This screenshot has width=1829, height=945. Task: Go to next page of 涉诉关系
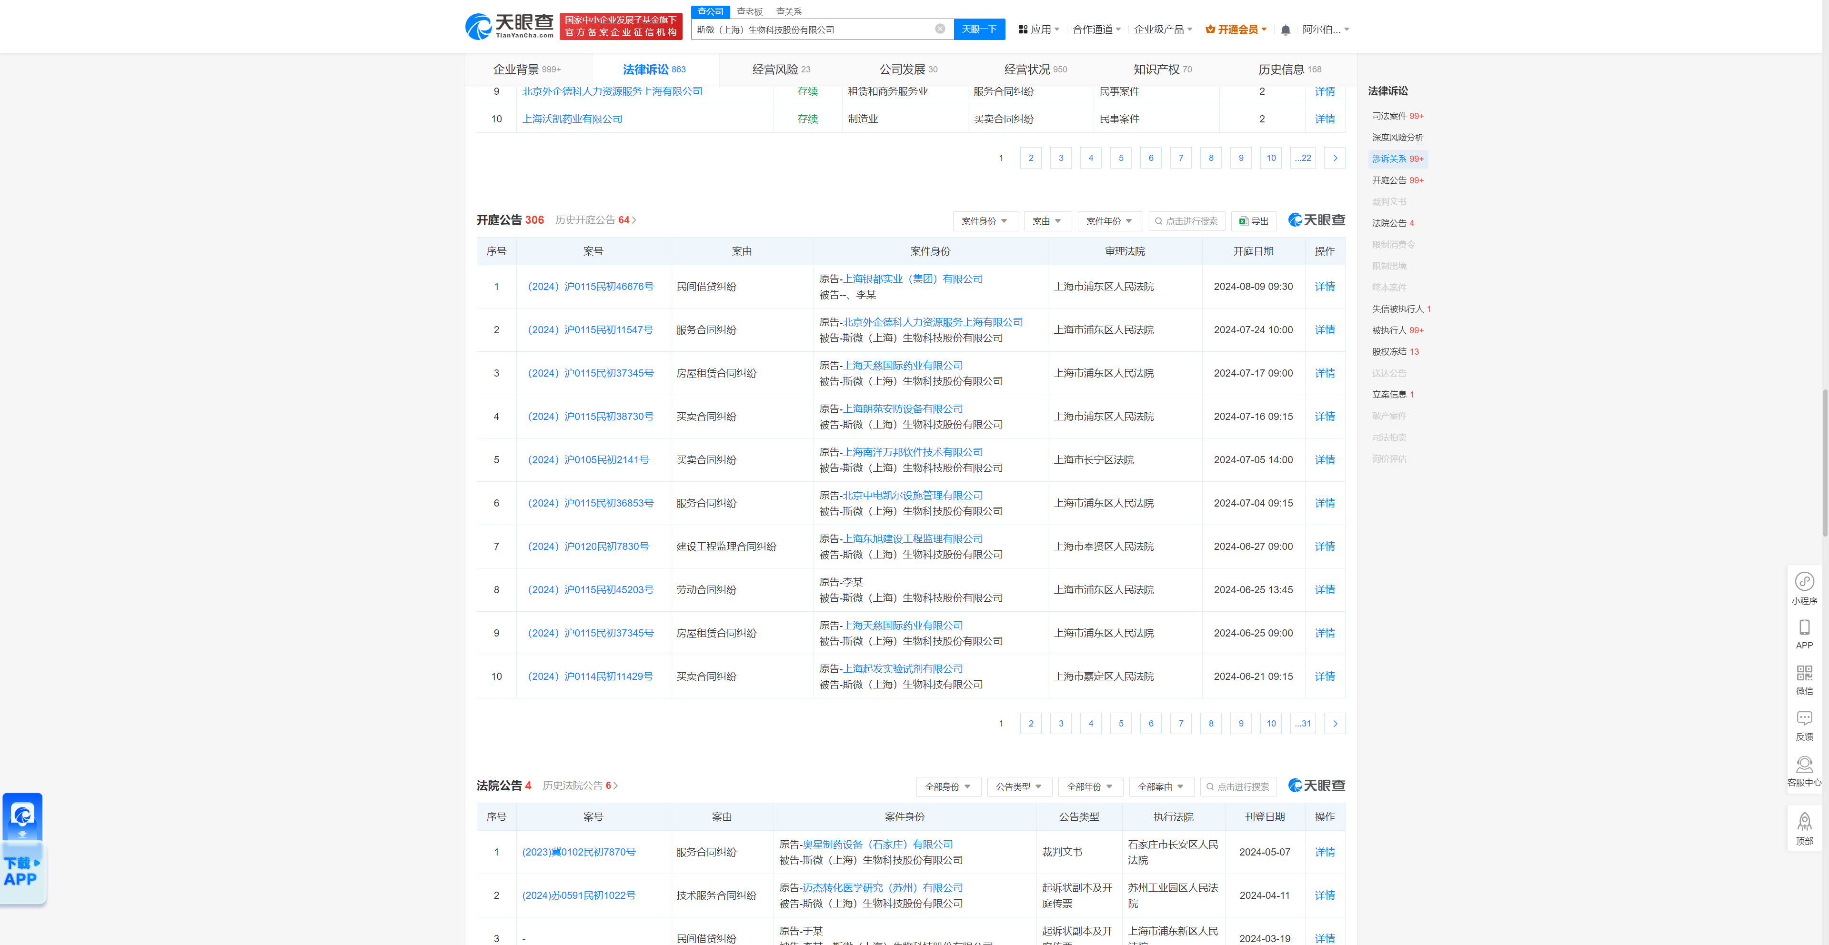(1335, 158)
